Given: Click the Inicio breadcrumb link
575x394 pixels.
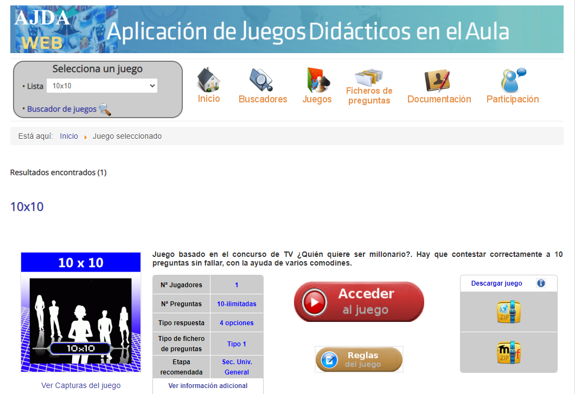Looking at the screenshot, I should 69,136.
